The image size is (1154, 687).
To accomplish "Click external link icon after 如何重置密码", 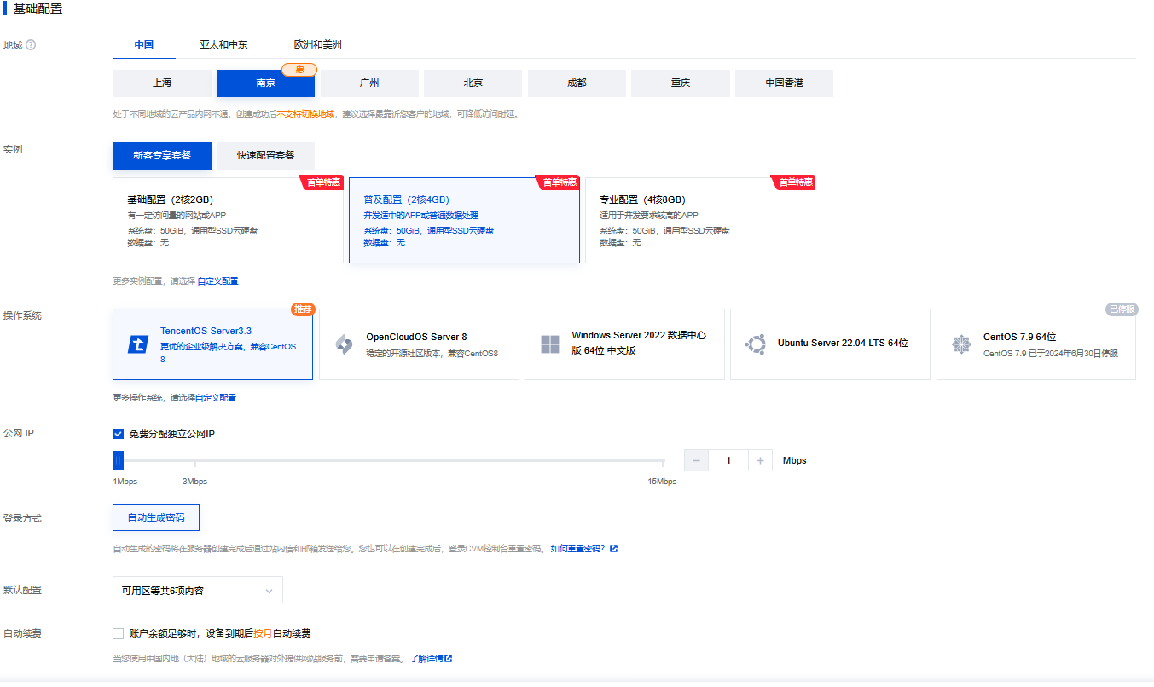I will tap(614, 549).
